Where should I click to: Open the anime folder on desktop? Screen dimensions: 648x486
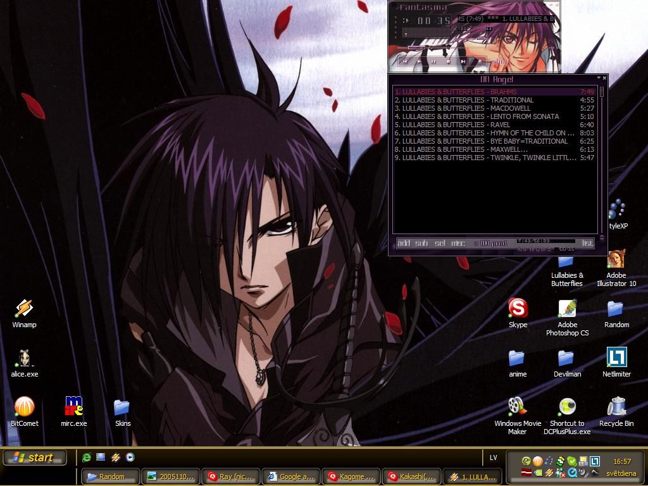tap(518, 363)
